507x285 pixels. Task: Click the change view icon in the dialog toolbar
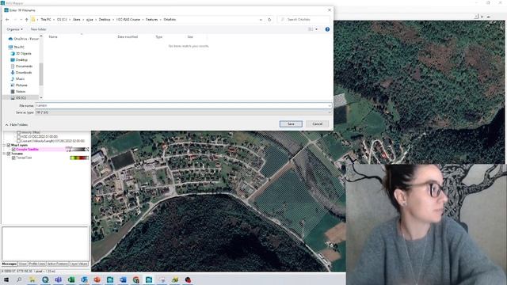click(x=311, y=29)
